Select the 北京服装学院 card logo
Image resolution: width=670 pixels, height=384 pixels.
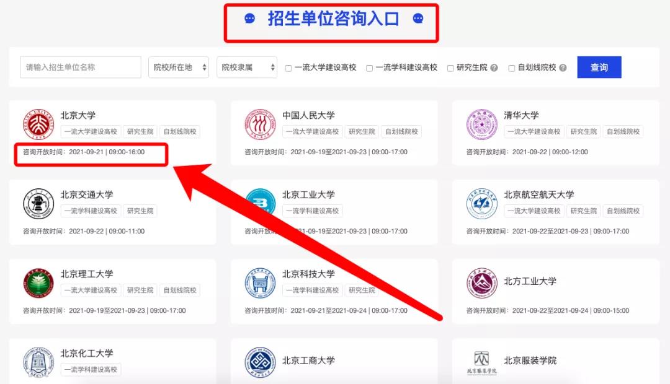(481, 362)
